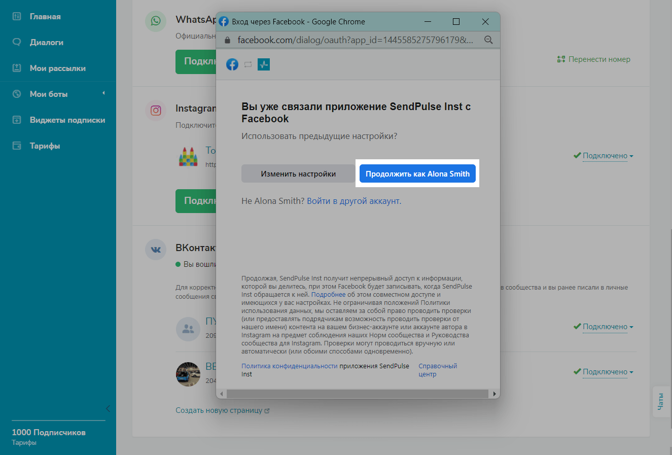Click the Мои боты sidebar icon
The image size is (672, 455).
17,94
